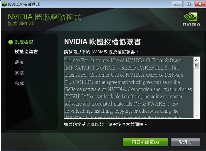Click the 版本 391.35 version text
Viewport: 206px width, 151px height.
(x=21, y=24)
